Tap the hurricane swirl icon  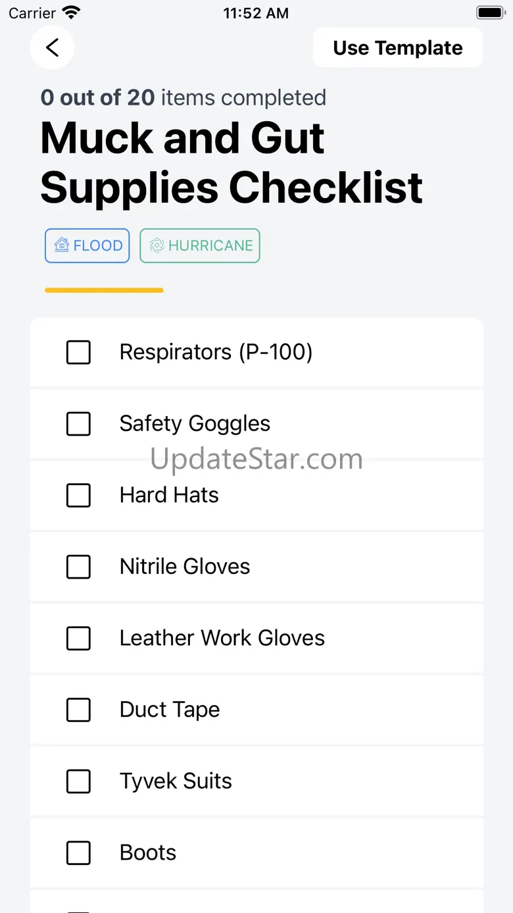click(157, 246)
